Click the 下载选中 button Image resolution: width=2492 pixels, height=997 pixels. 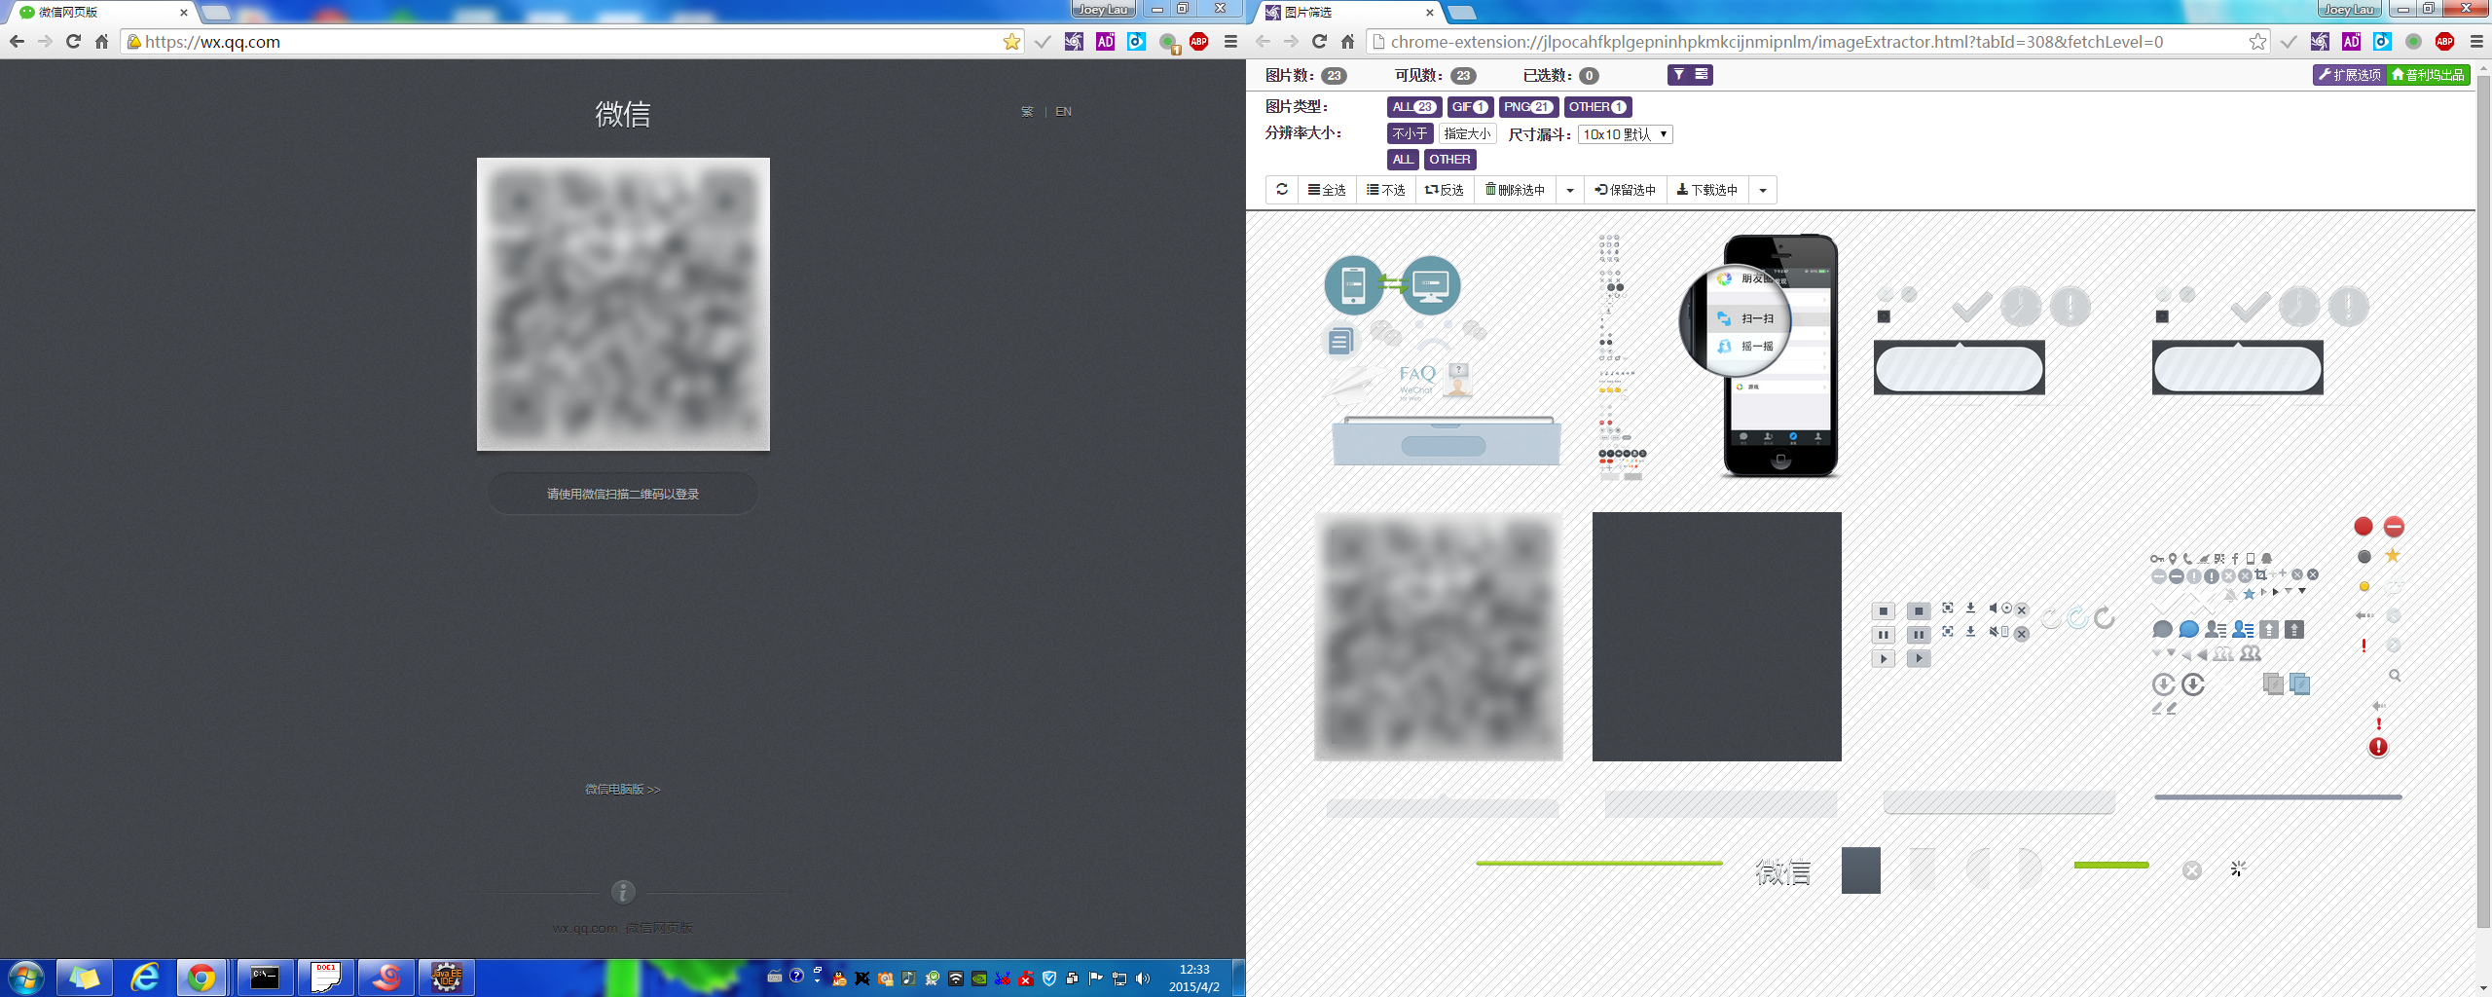click(x=1707, y=190)
